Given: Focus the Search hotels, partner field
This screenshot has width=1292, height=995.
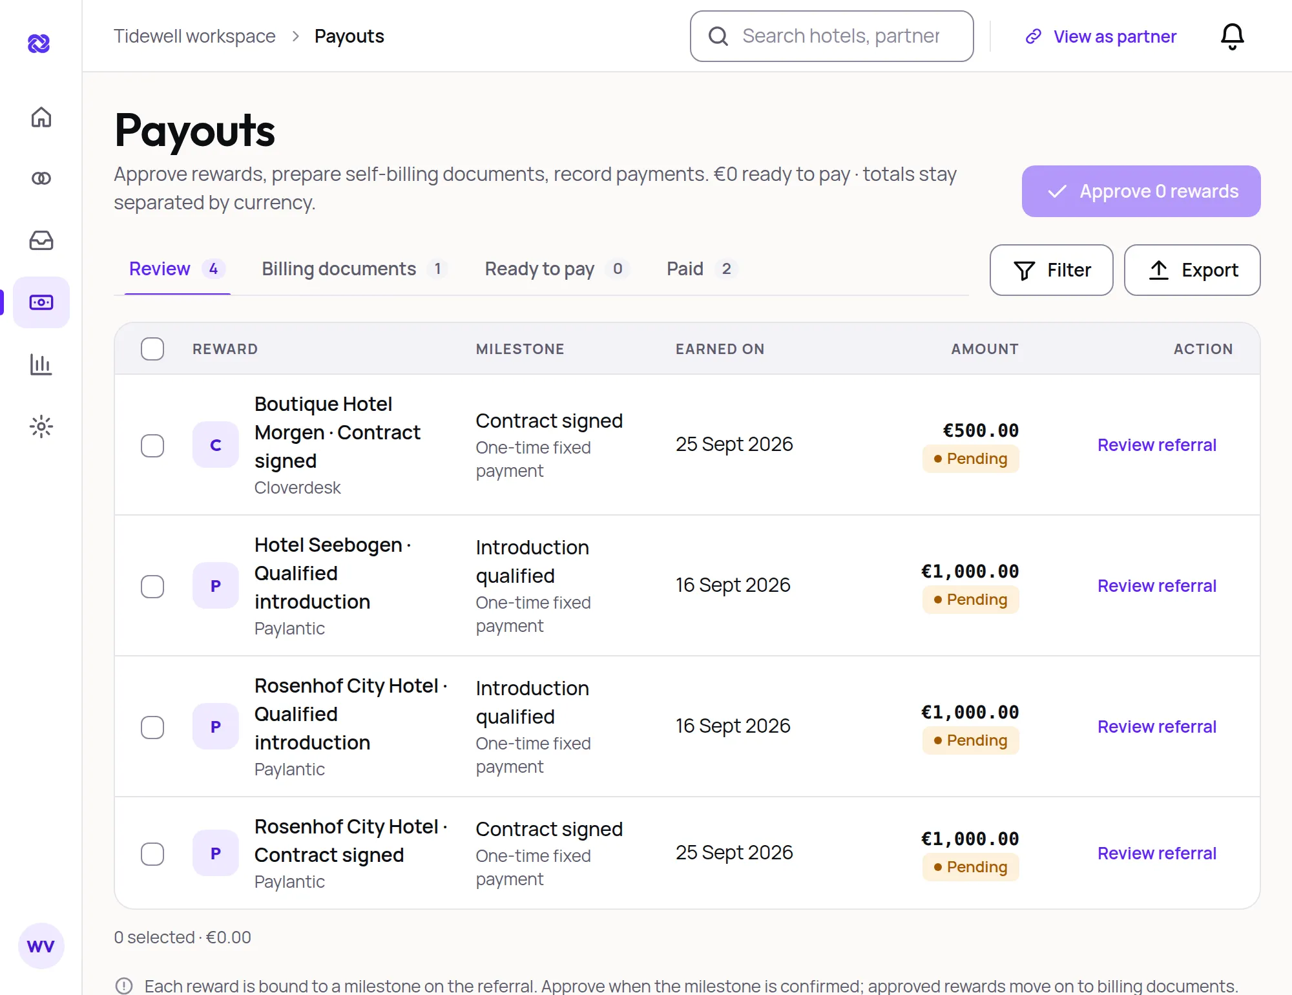Looking at the screenshot, I should 831,36.
